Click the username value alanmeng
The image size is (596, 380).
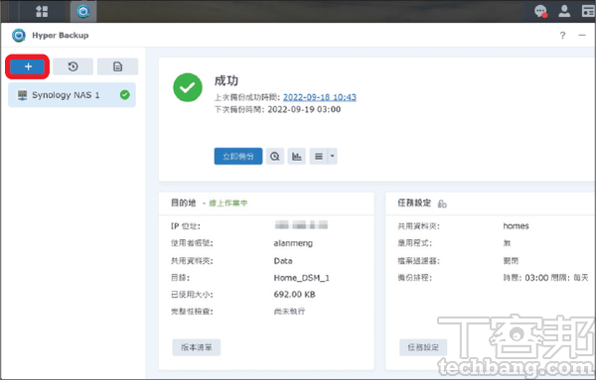click(293, 243)
